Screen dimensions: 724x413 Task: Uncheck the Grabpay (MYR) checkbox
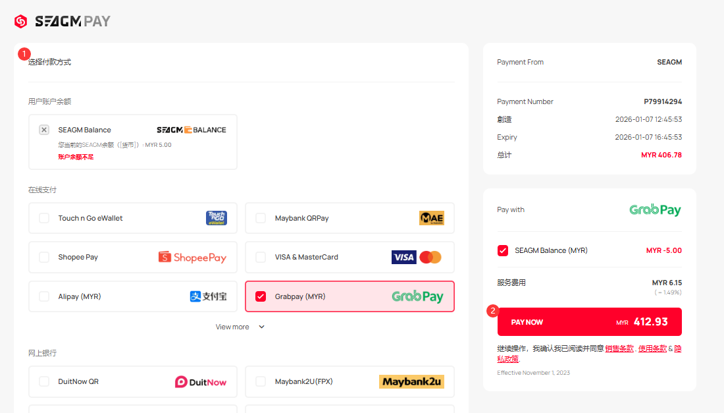tap(261, 296)
